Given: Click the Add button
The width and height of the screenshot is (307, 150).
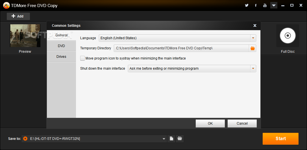Looking at the screenshot, I should pos(18,16).
